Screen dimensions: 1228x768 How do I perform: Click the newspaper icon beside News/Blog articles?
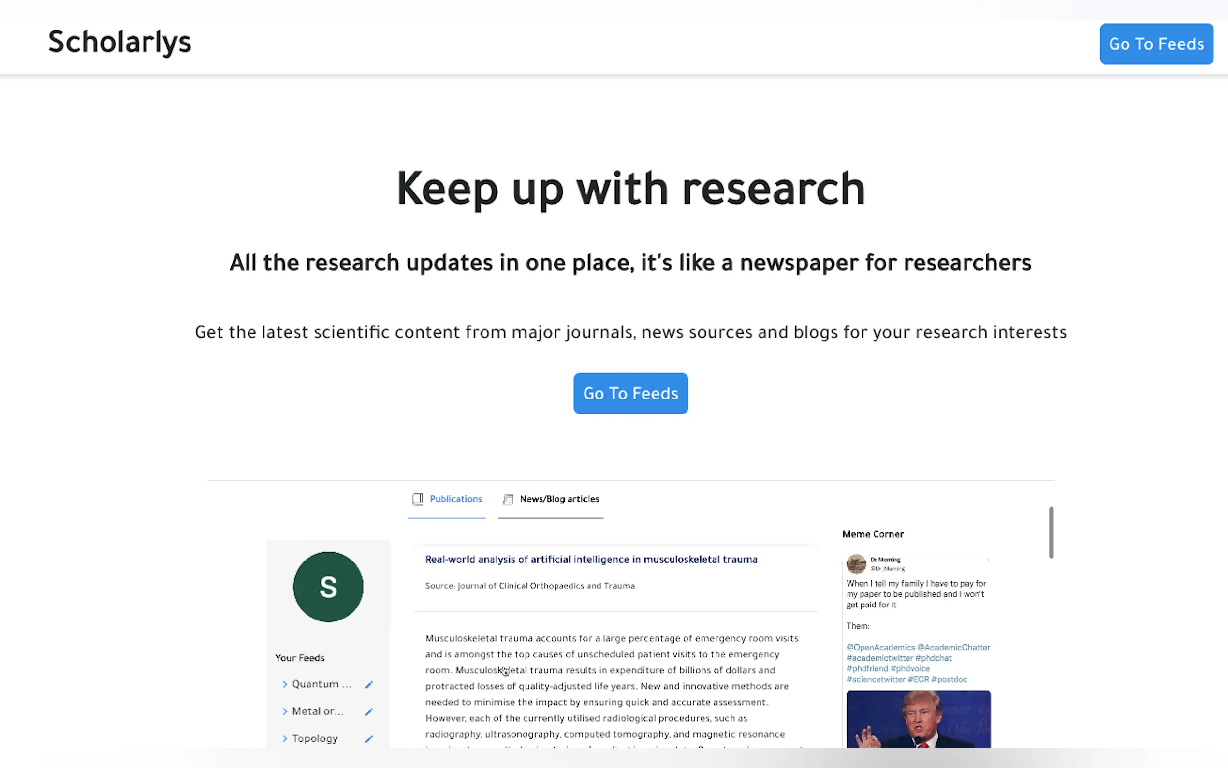tap(508, 499)
